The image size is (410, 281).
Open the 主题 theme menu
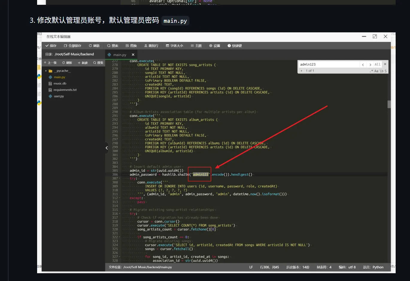196,46
